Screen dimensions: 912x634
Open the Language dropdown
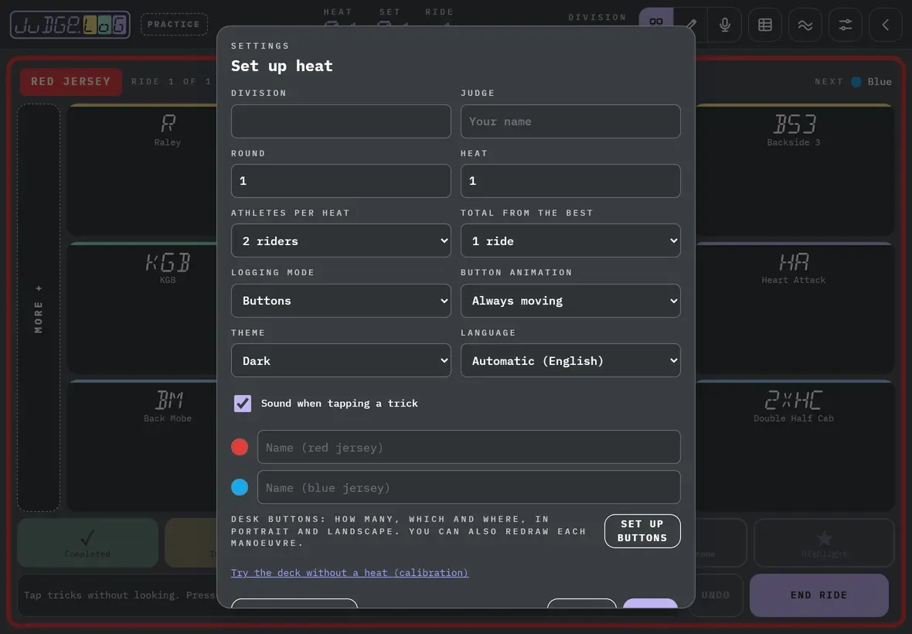570,360
